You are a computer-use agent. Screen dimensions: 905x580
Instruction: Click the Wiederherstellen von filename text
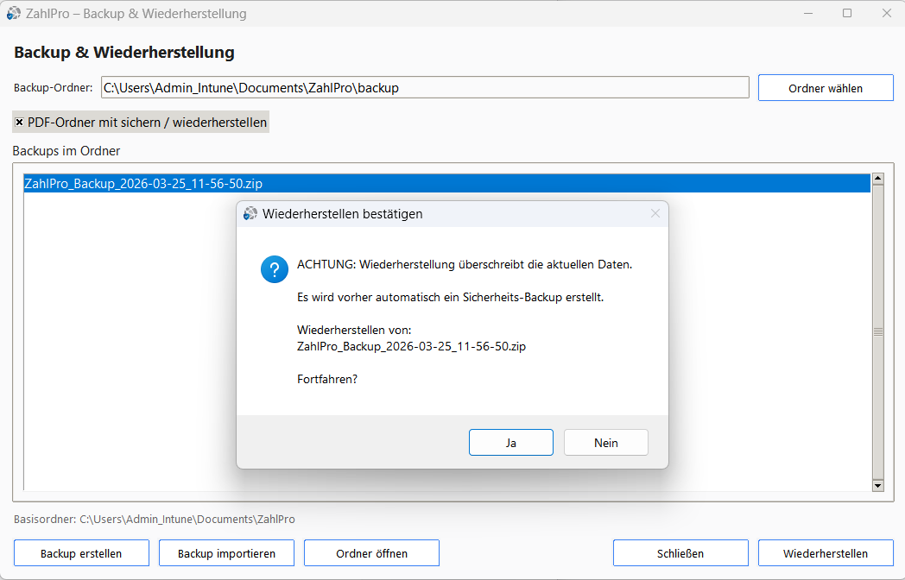411,347
